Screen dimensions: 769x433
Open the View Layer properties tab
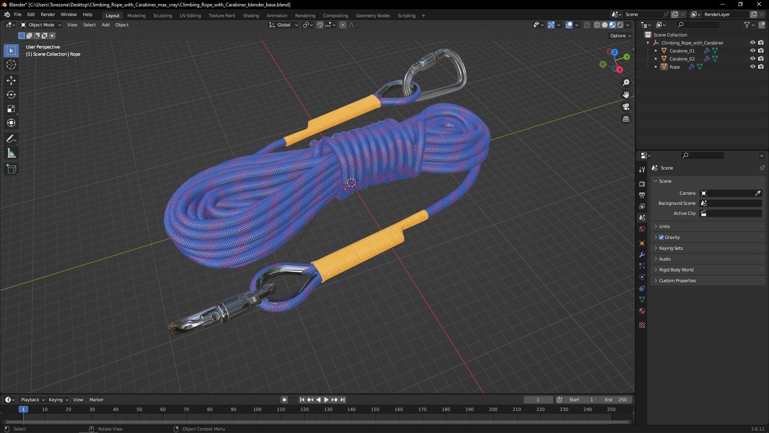coord(642,206)
